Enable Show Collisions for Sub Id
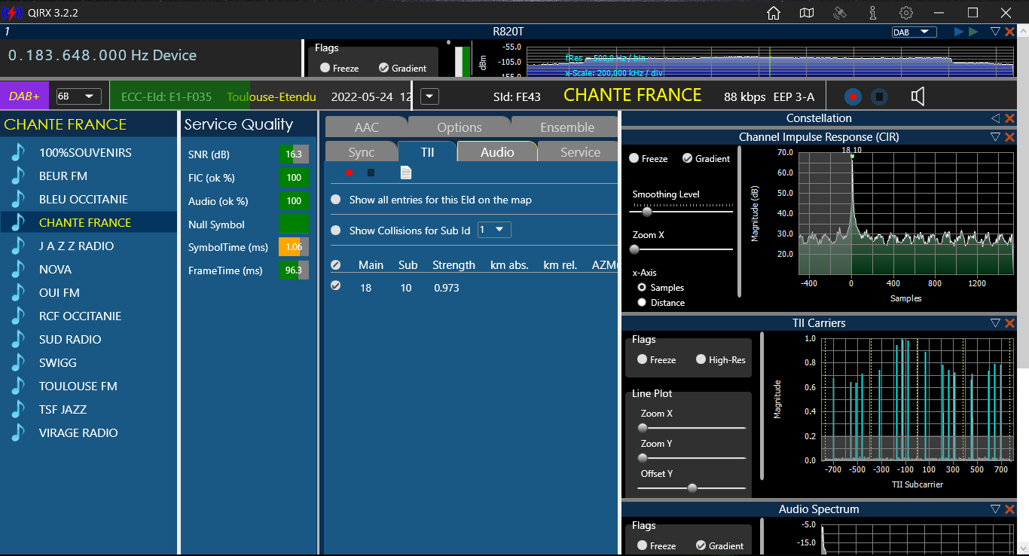 point(335,231)
